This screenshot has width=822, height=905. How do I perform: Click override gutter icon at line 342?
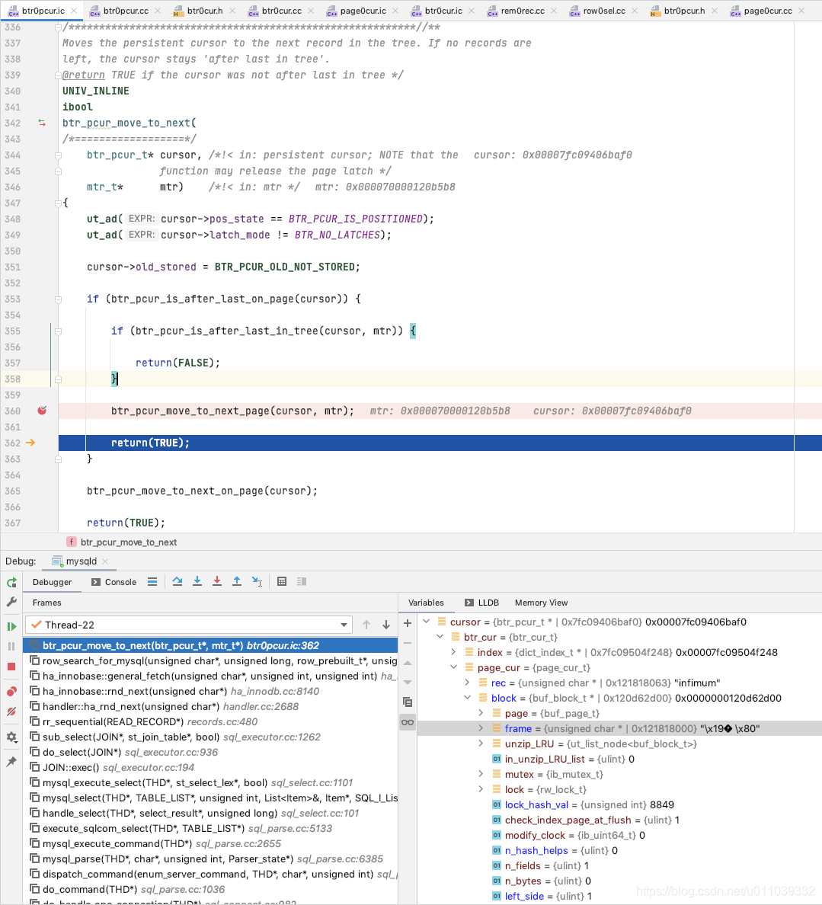[42, 123]
